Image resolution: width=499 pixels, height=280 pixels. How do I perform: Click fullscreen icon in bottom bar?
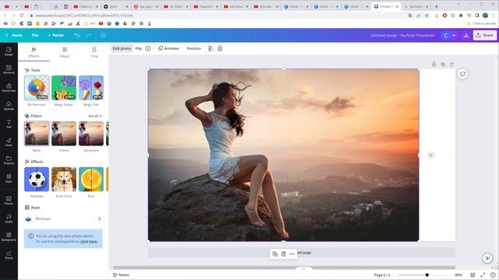[x=483, y=275]
